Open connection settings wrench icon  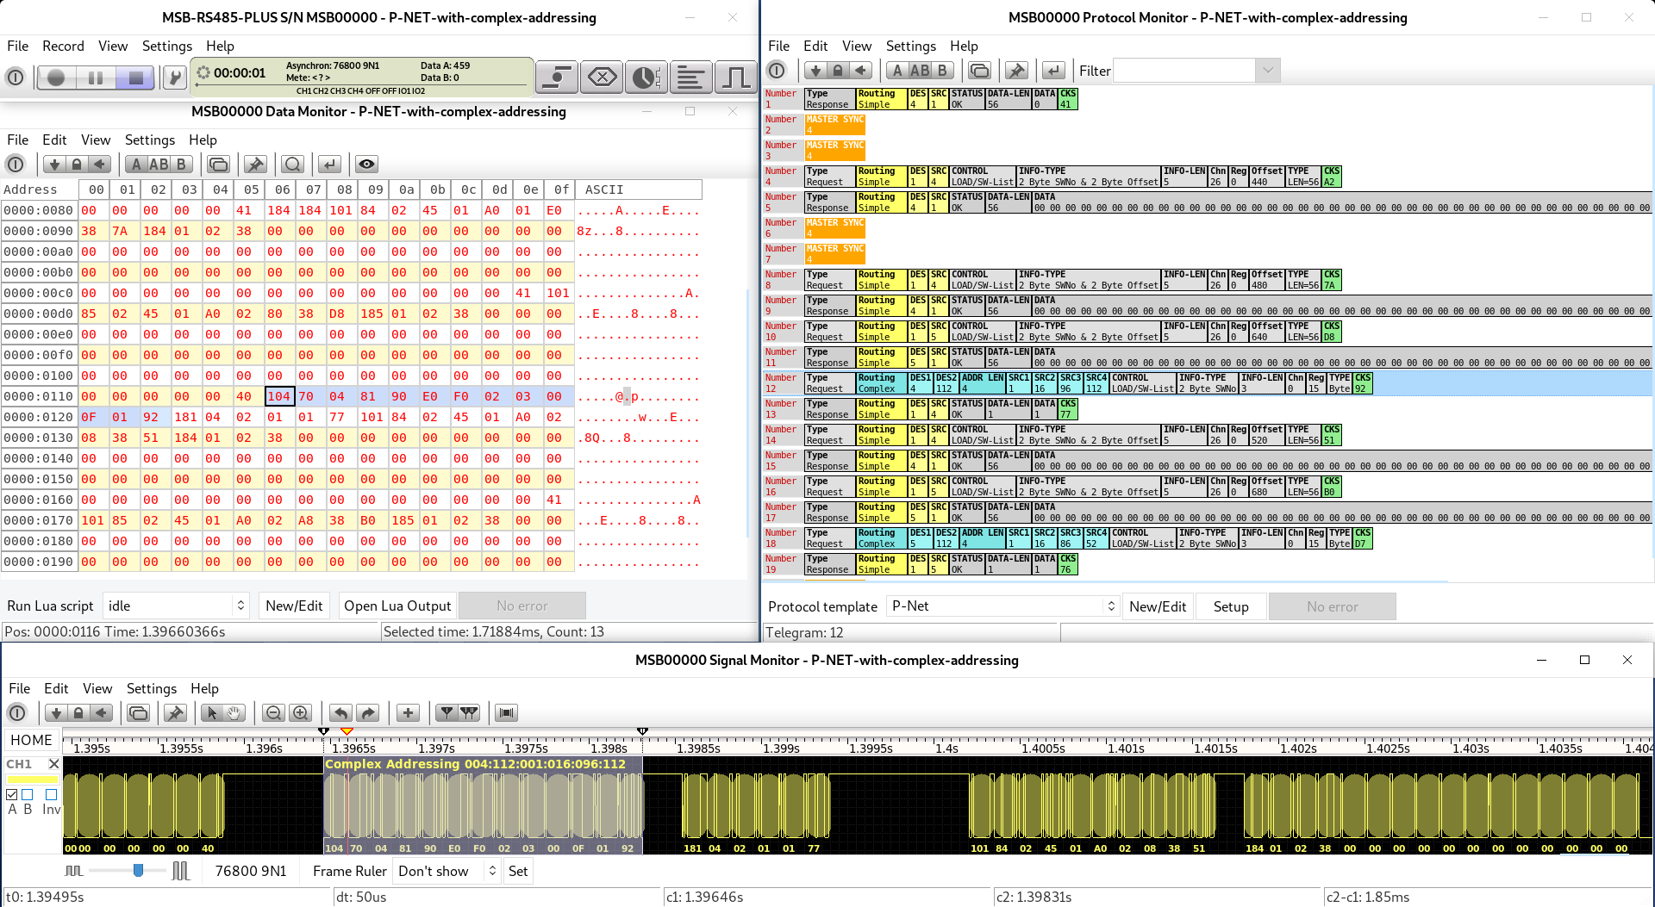[174, 78]
